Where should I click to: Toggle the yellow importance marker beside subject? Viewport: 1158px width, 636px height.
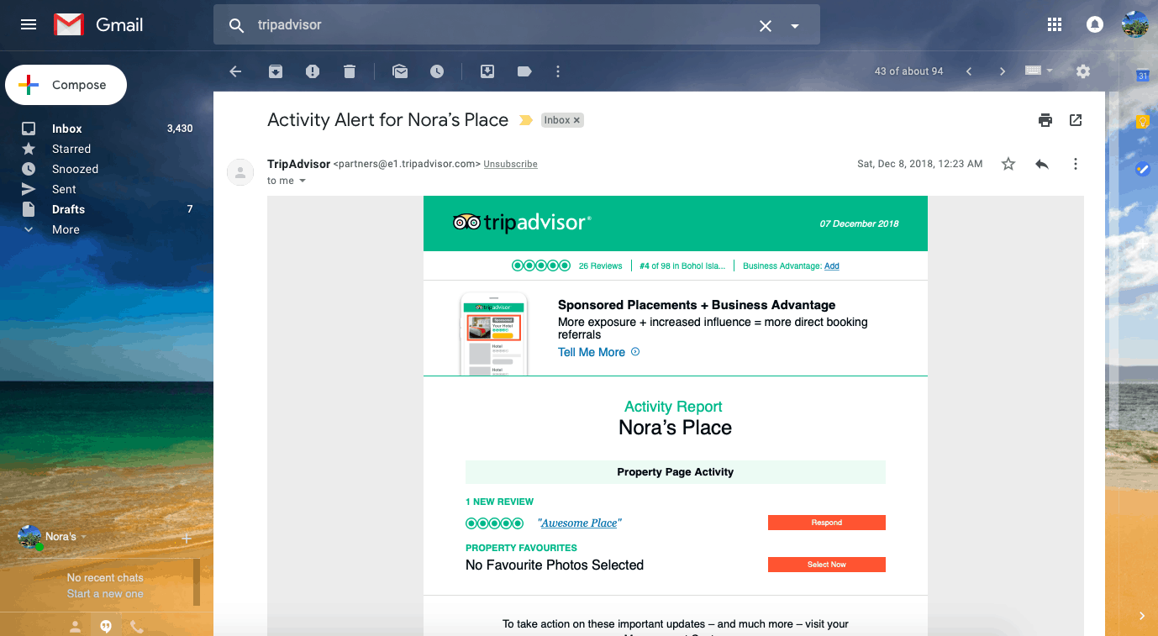[x=526, y=120]
